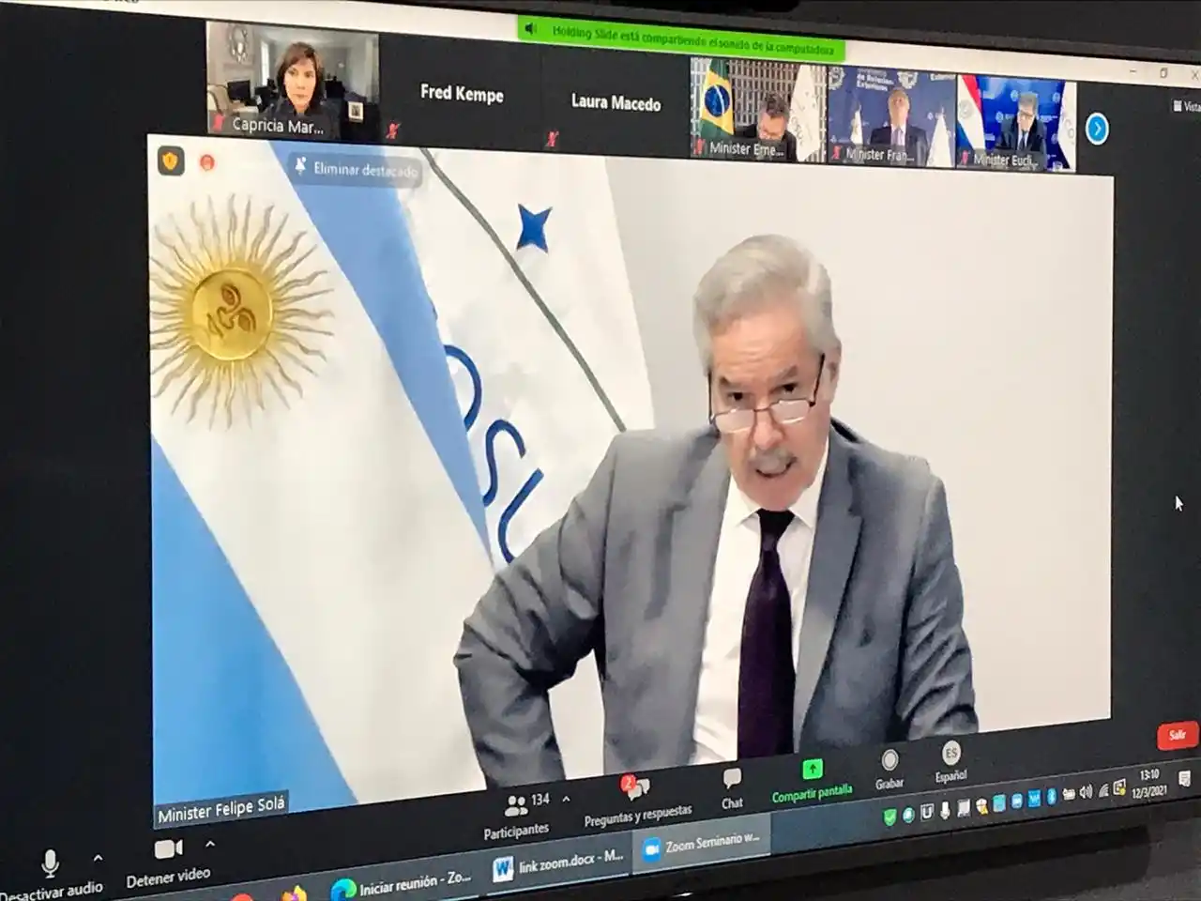Open the Vista view menu

click(1184, 106)
